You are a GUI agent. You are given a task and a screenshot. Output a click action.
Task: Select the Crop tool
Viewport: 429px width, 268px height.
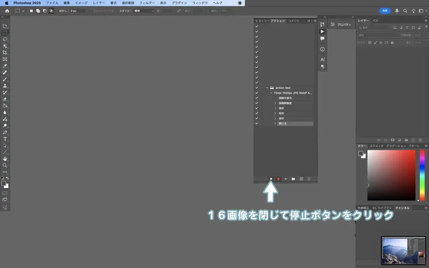click(x=5, y=52)
